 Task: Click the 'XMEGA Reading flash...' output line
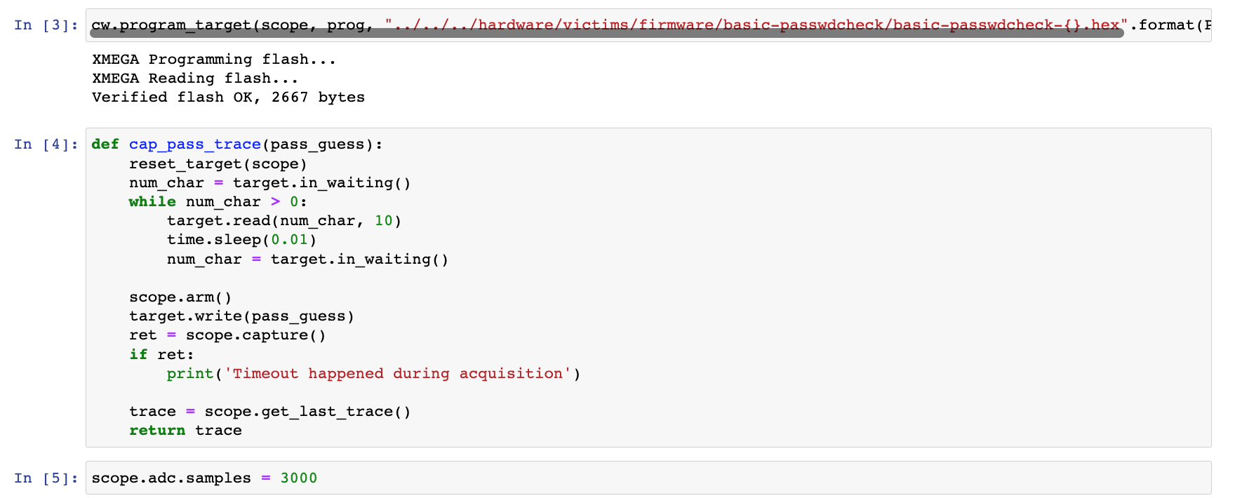[195, 79]
